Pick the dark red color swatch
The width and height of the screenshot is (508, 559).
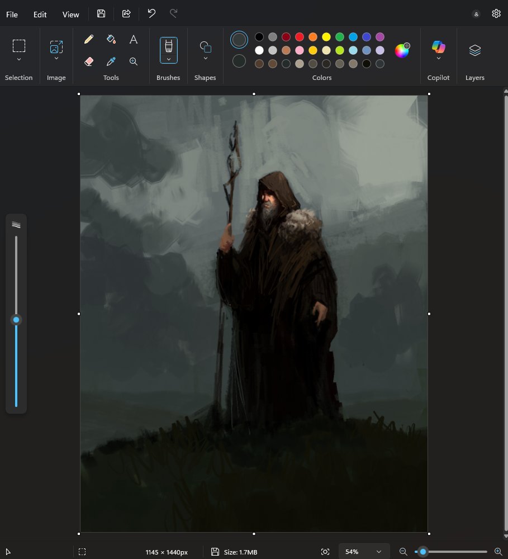click(x=286, y=37)
